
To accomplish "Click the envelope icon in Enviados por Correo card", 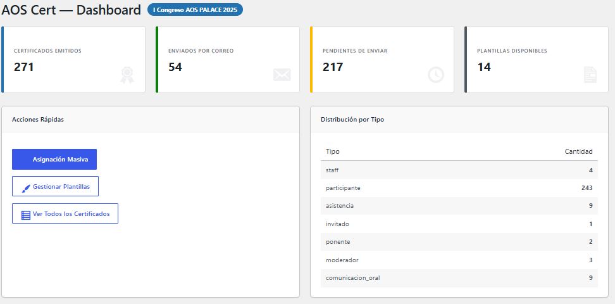I will pyautogui.click(x=282, y=75).
